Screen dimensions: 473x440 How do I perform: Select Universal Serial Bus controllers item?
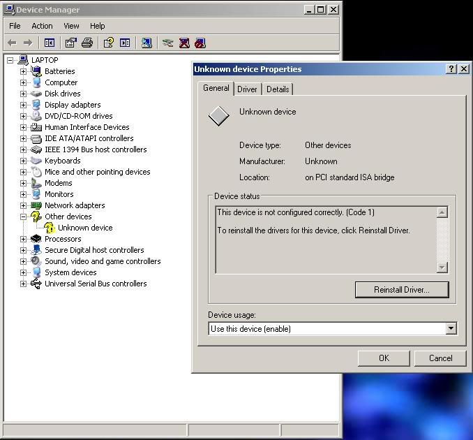(x=96, y=284)
